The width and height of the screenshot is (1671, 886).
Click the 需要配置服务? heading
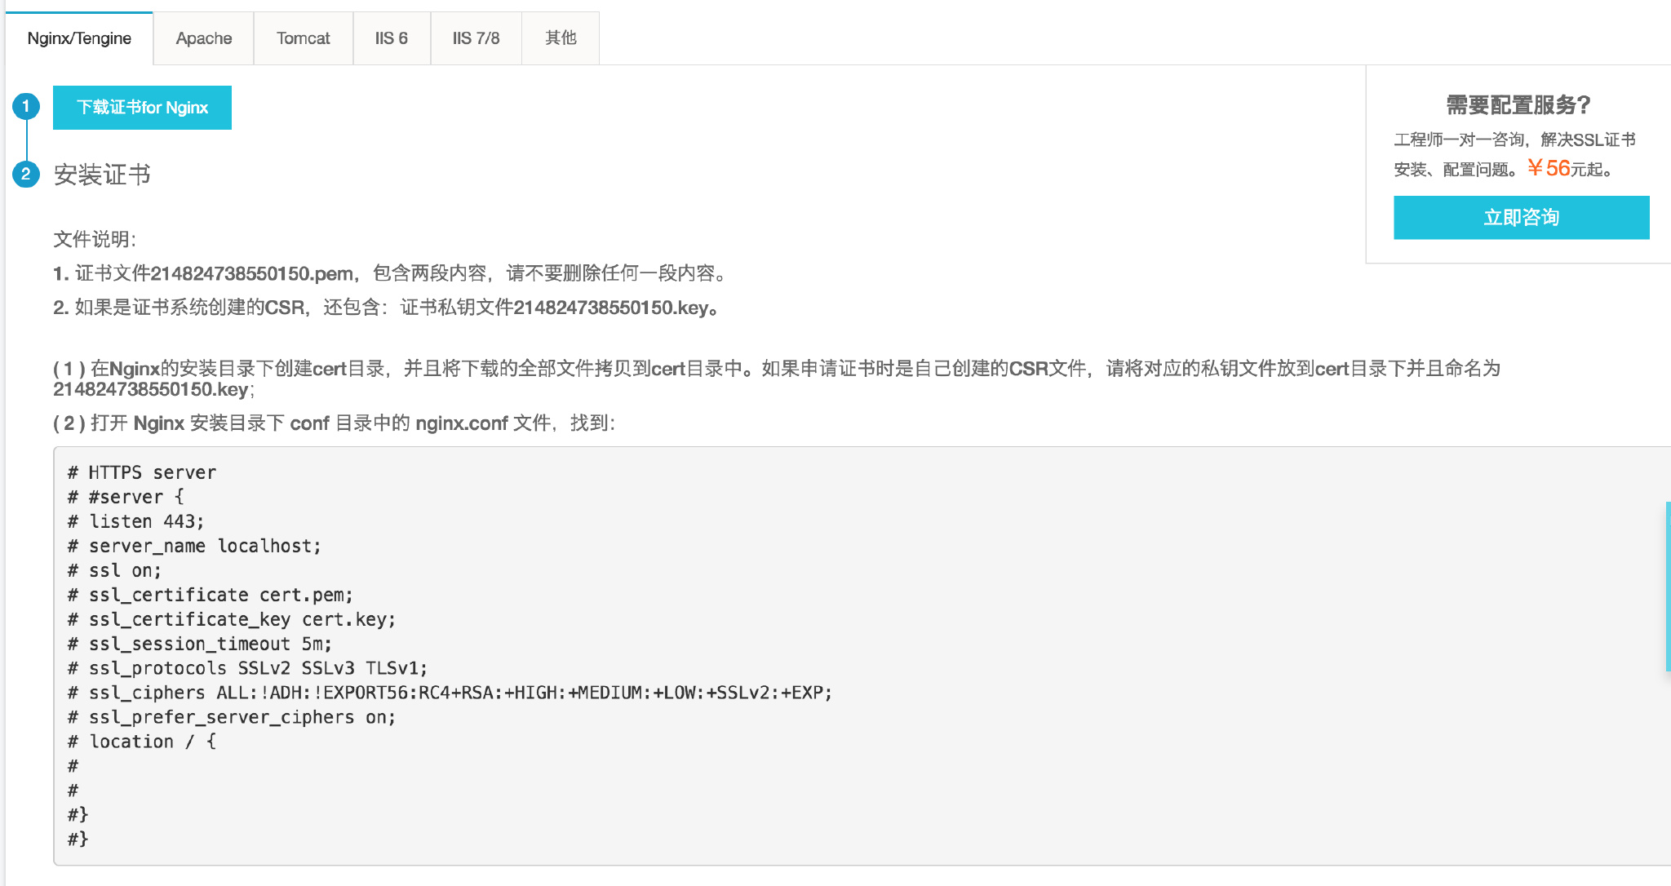click(x=1518, y=105)
